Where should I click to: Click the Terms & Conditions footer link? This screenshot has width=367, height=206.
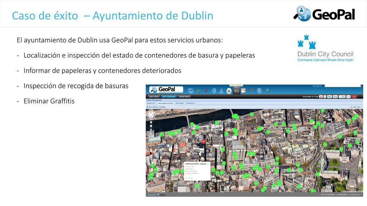pos(328,195)
